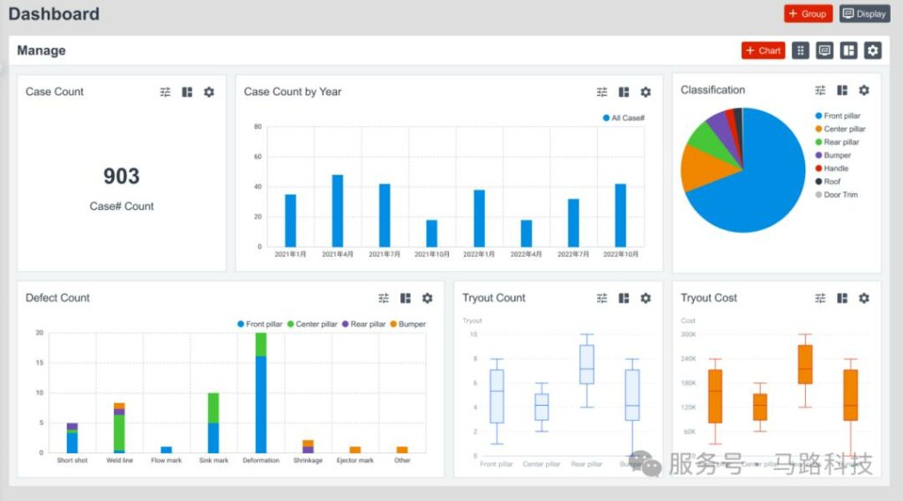
Task: Click gear settings in Tryout Cost panel
Action: 863,298
